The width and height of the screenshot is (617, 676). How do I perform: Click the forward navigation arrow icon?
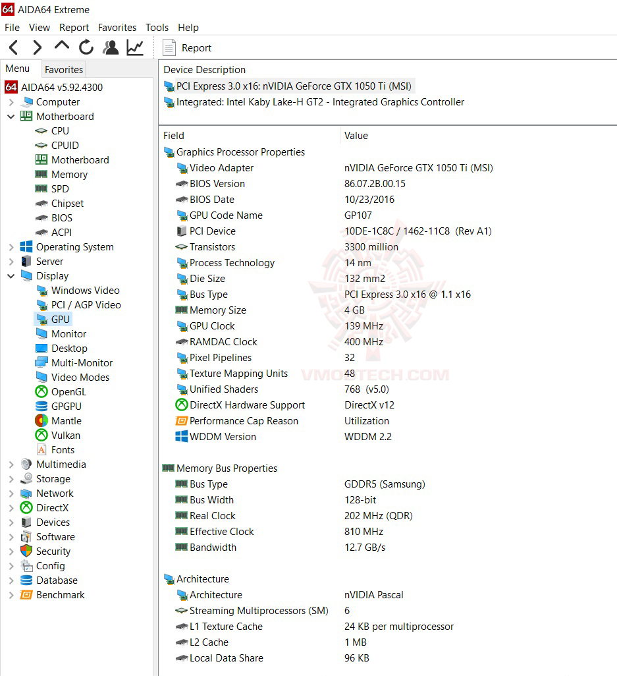tap(37, 47)
